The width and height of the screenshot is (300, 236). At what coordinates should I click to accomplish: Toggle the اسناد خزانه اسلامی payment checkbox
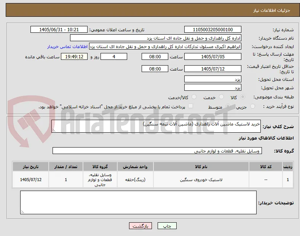point(190,106)
